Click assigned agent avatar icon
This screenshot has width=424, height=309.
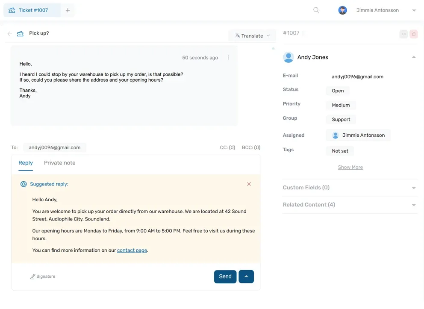click(x=335, y=135)
